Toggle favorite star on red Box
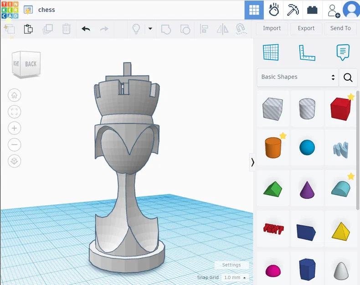The width and height of the screenshot is (360, 285). [x=351, y=97]
